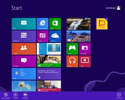Click the windows user account avatar
Viewport: 125px width, 100px height.
point(118,8)
